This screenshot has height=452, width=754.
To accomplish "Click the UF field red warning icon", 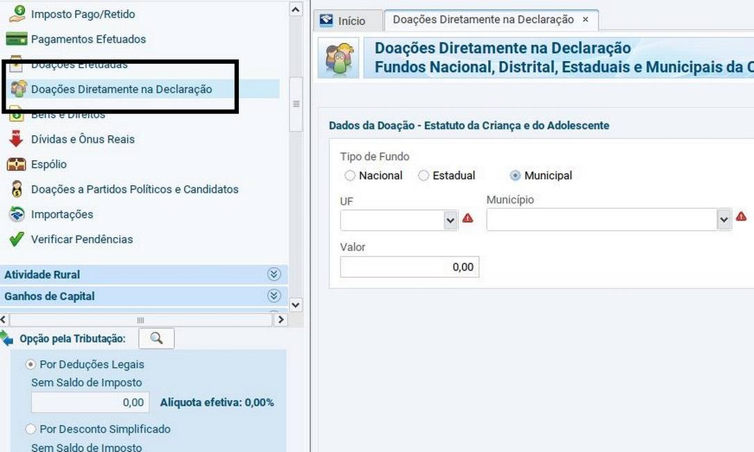I will click(467, 218).
